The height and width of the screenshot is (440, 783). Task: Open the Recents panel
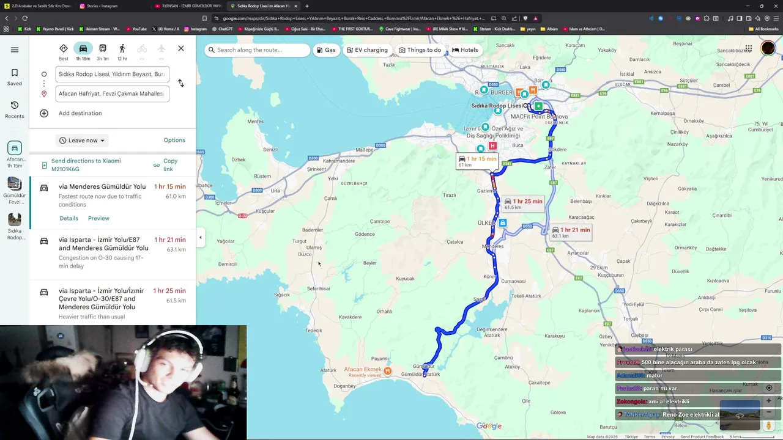pos(15,110)
